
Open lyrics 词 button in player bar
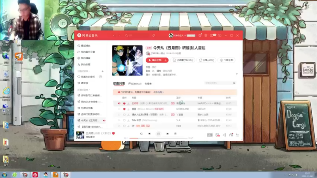point(175,134)
